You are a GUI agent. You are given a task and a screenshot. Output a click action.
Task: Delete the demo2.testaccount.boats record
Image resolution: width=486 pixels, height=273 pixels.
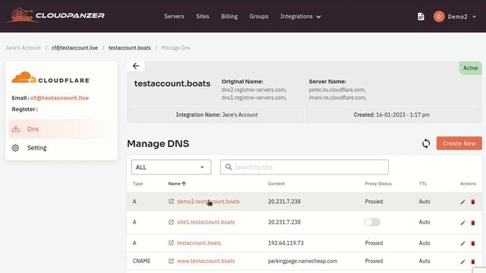(x=473, y=202)
